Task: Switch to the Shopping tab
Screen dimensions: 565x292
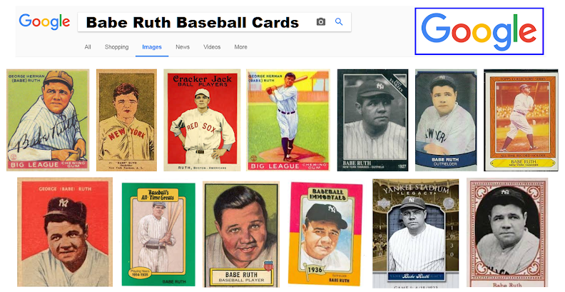Action: tap(116, 47)
